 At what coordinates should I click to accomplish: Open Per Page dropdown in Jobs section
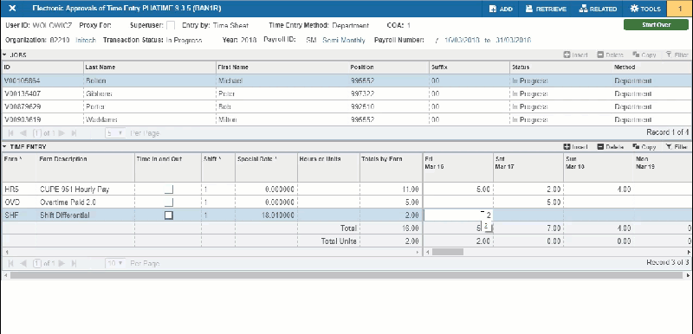click(x=115, y=132)
